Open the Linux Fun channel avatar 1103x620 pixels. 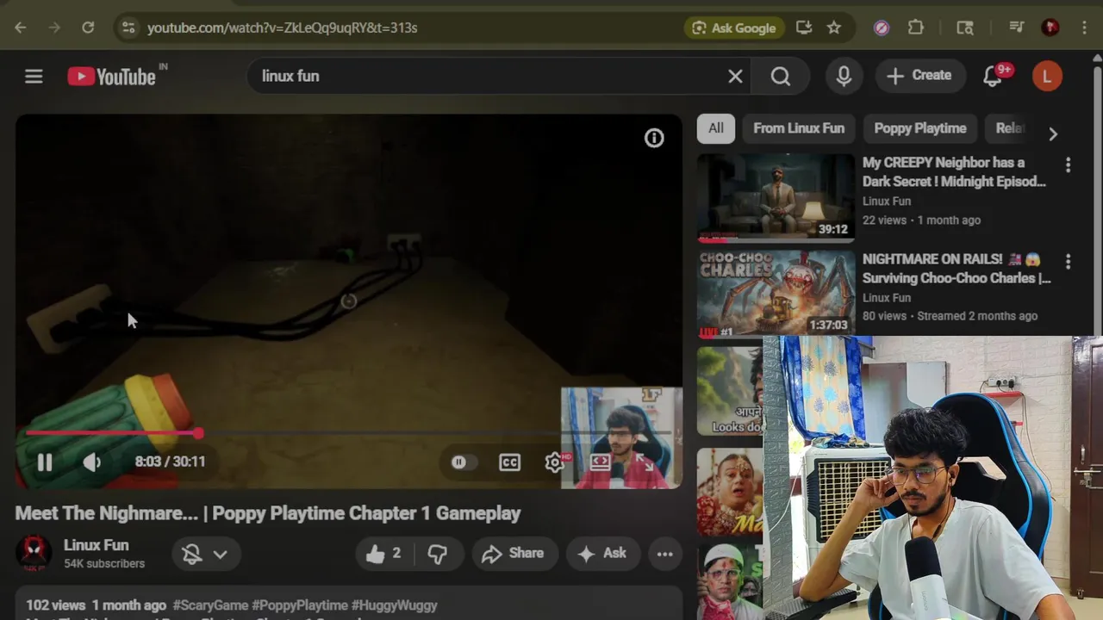[x=34, y=553]
